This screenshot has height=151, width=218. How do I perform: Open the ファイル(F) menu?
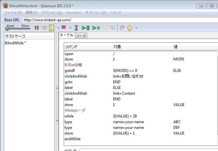[12, 13]
